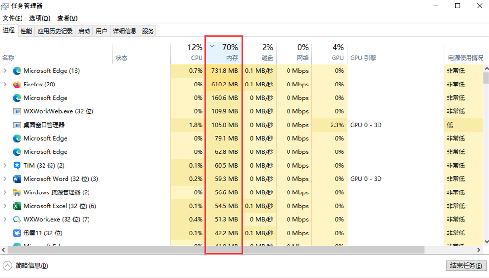Expand the Firefox (20) process group
The image size is (489, 278).
click(5, 85)
